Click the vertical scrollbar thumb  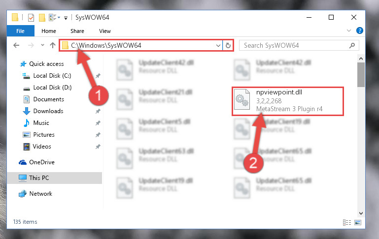tap(361, 75)
